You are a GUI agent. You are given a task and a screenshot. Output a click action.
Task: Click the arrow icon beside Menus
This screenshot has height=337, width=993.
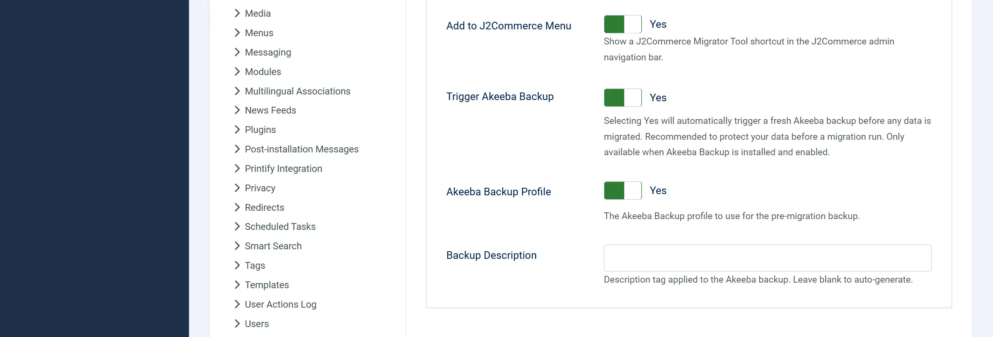237,33
